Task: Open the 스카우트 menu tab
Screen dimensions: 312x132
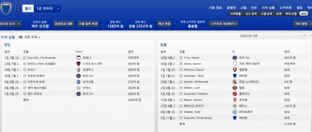Action: (286, 8)
